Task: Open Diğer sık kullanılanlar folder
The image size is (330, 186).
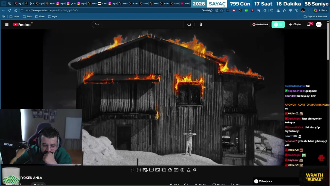Action: pos(315,17)
